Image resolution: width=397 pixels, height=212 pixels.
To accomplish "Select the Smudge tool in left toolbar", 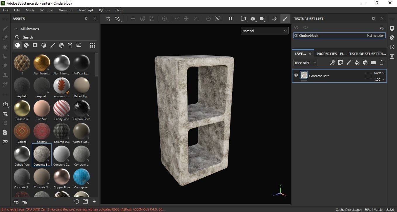I will tap(5, 66).
